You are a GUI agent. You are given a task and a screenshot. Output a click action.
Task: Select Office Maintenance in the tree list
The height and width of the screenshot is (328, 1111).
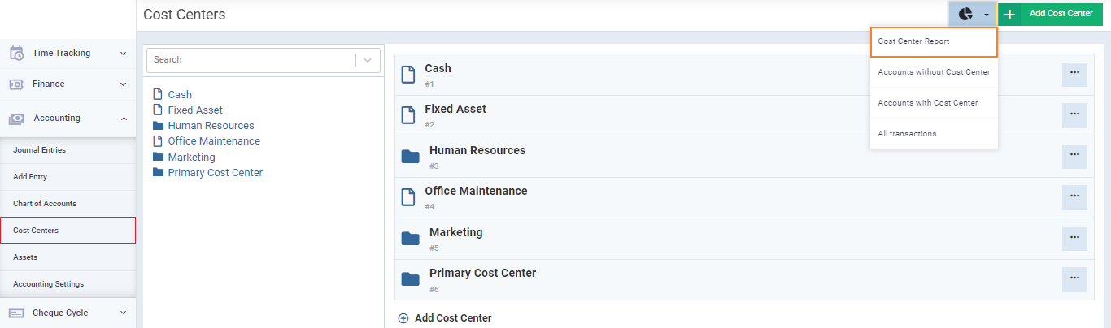214,141
